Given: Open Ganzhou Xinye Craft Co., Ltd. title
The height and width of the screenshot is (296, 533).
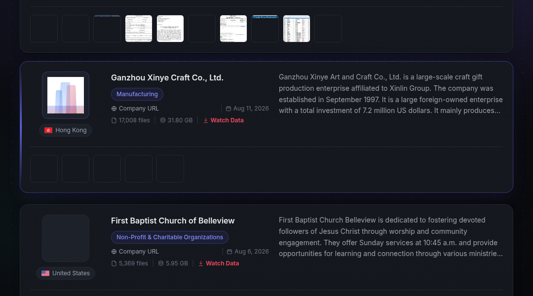Looking at the screenshot, I should click(x=167, y=77).
